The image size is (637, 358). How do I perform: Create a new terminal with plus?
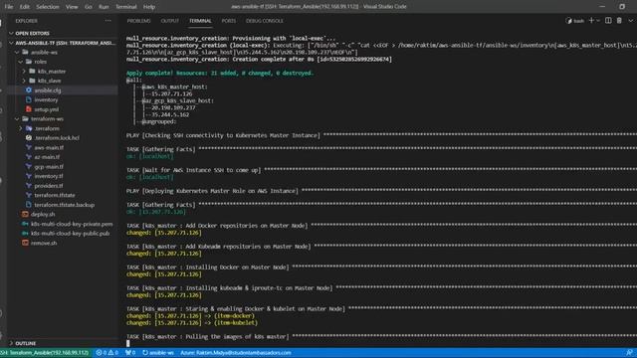[591, 20]
